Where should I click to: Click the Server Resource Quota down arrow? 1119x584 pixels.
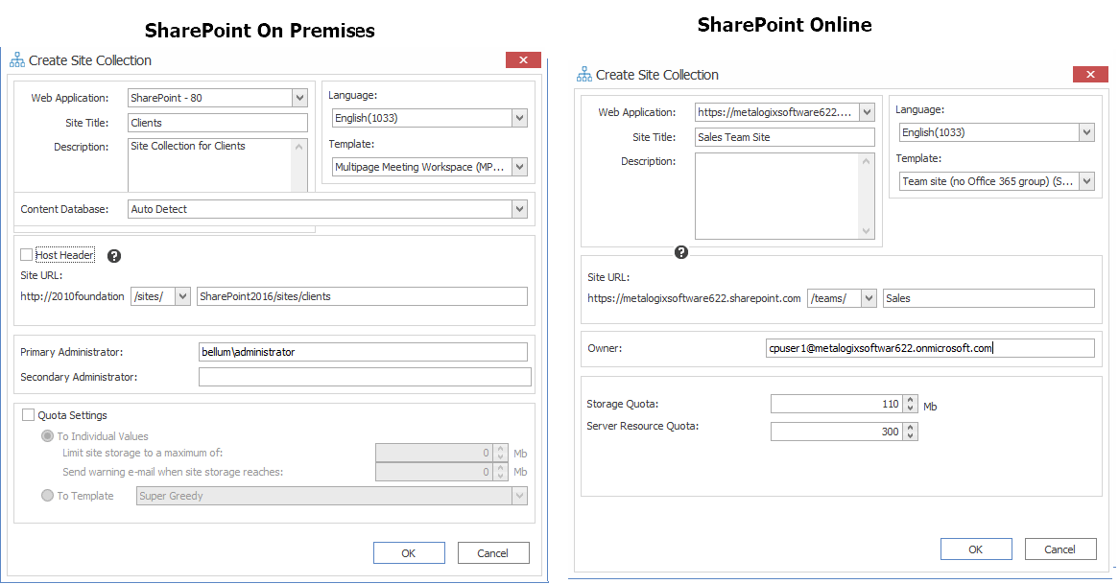(x=910, y=435)
